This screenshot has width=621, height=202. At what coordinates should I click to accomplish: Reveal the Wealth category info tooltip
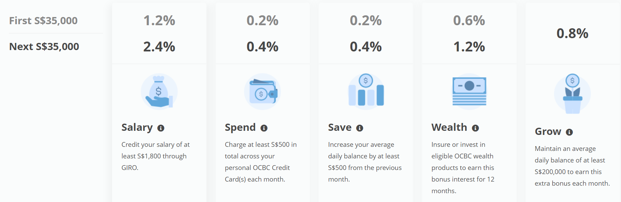(x=475, y=128)
